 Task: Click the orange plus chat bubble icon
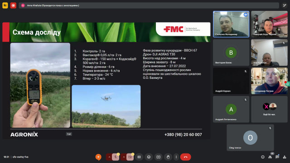click(x=98, y=157)
